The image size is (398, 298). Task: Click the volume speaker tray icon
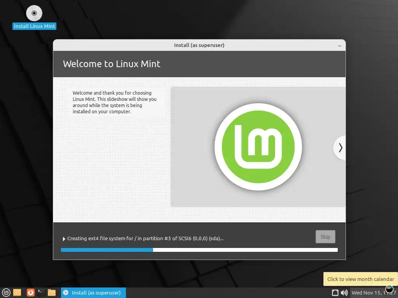tap(344, 293)
